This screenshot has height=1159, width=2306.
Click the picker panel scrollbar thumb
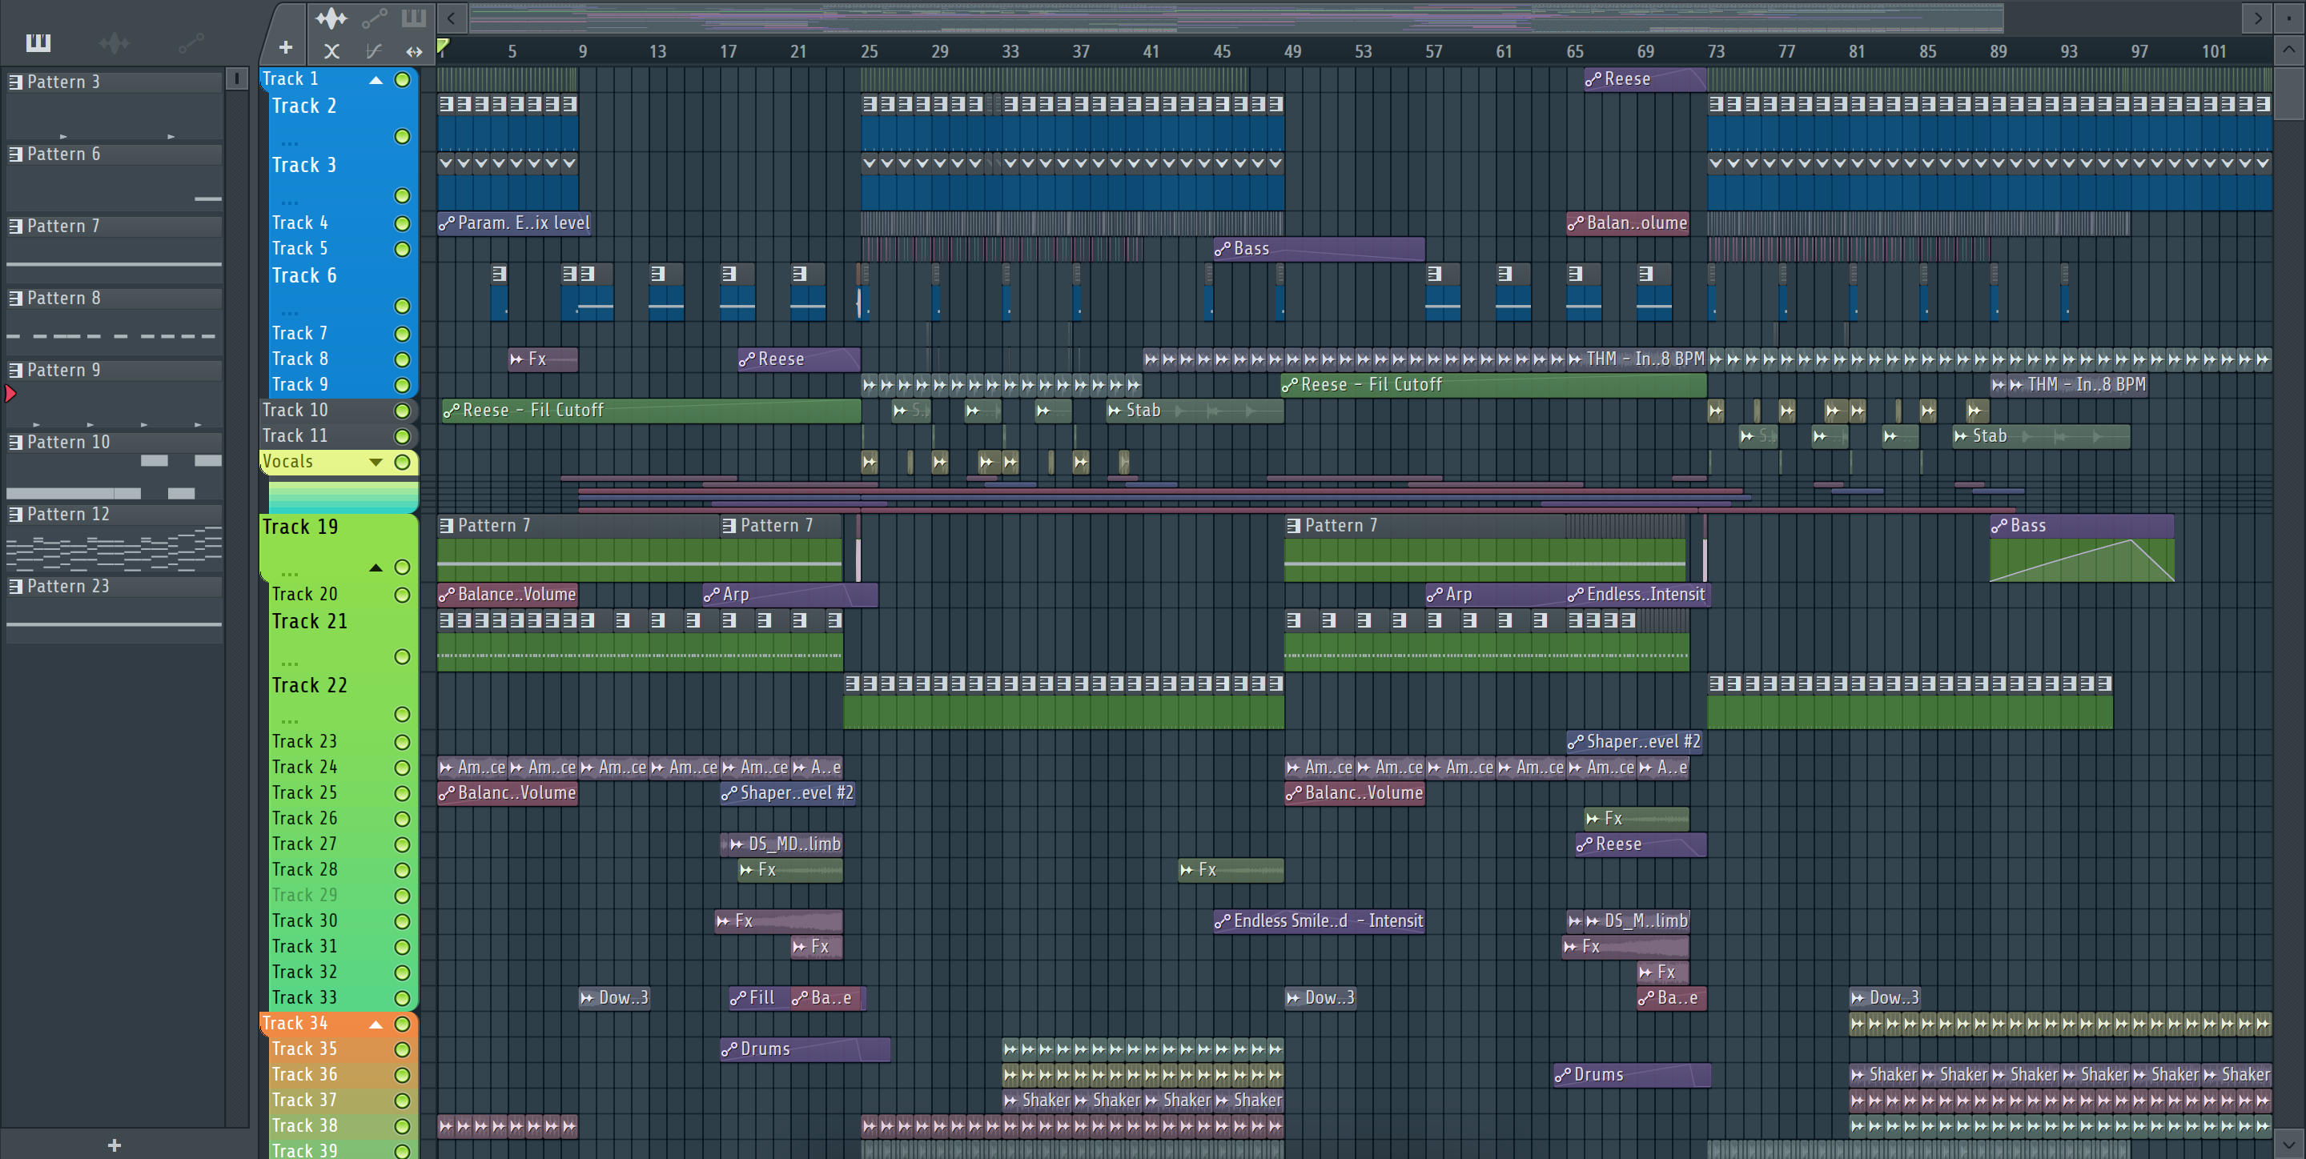click(x=236, y=78)
